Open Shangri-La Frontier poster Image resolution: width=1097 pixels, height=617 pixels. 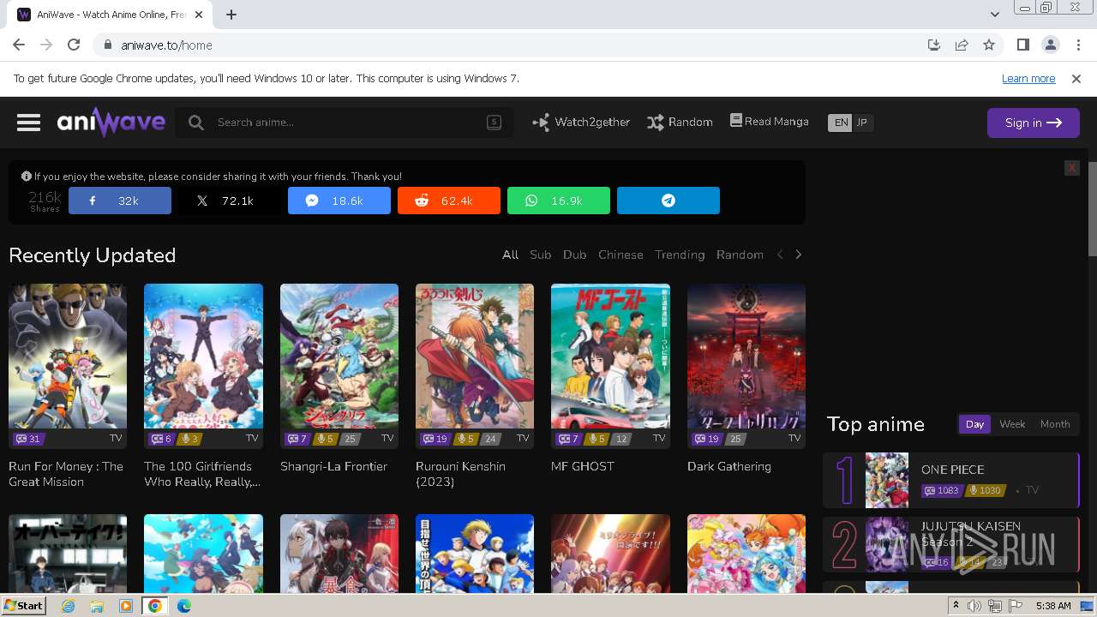tap(339, 366)
